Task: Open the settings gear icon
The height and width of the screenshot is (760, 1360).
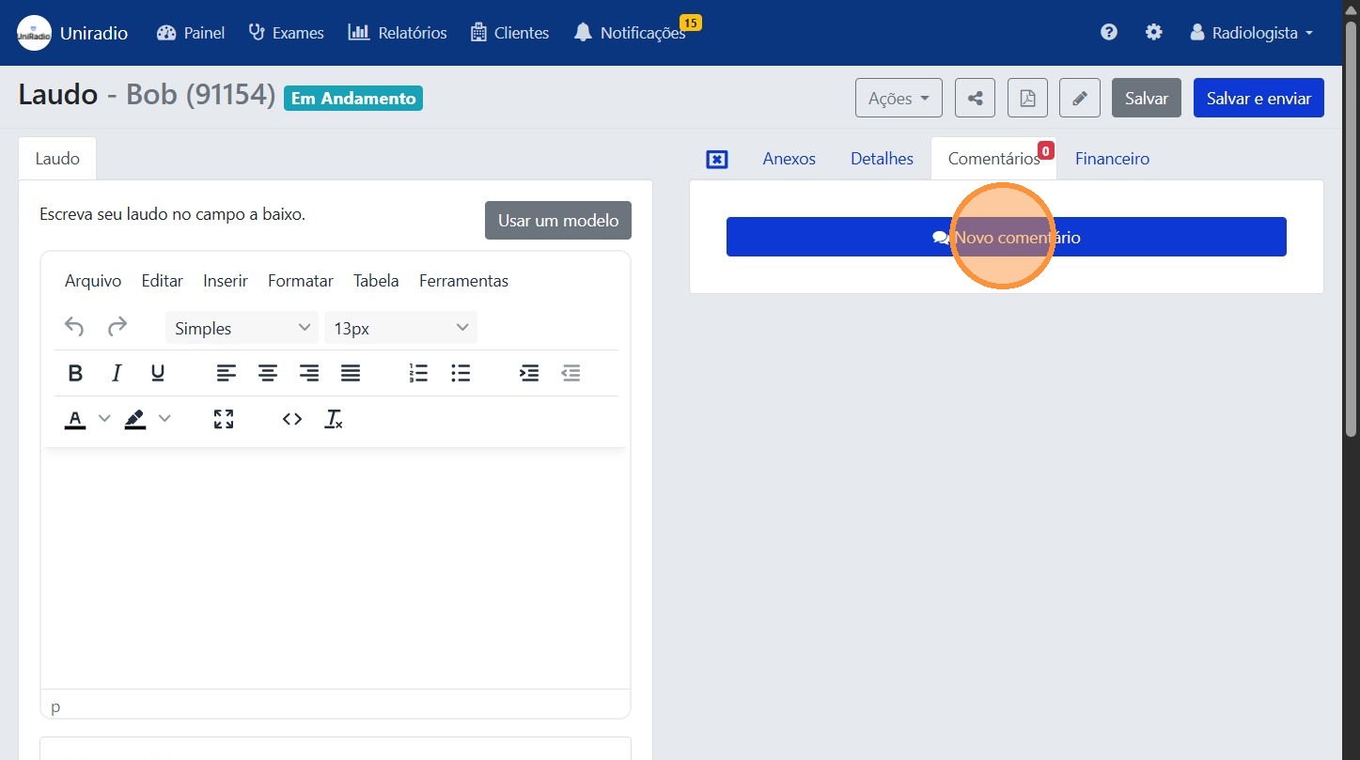Action: 1153,33
